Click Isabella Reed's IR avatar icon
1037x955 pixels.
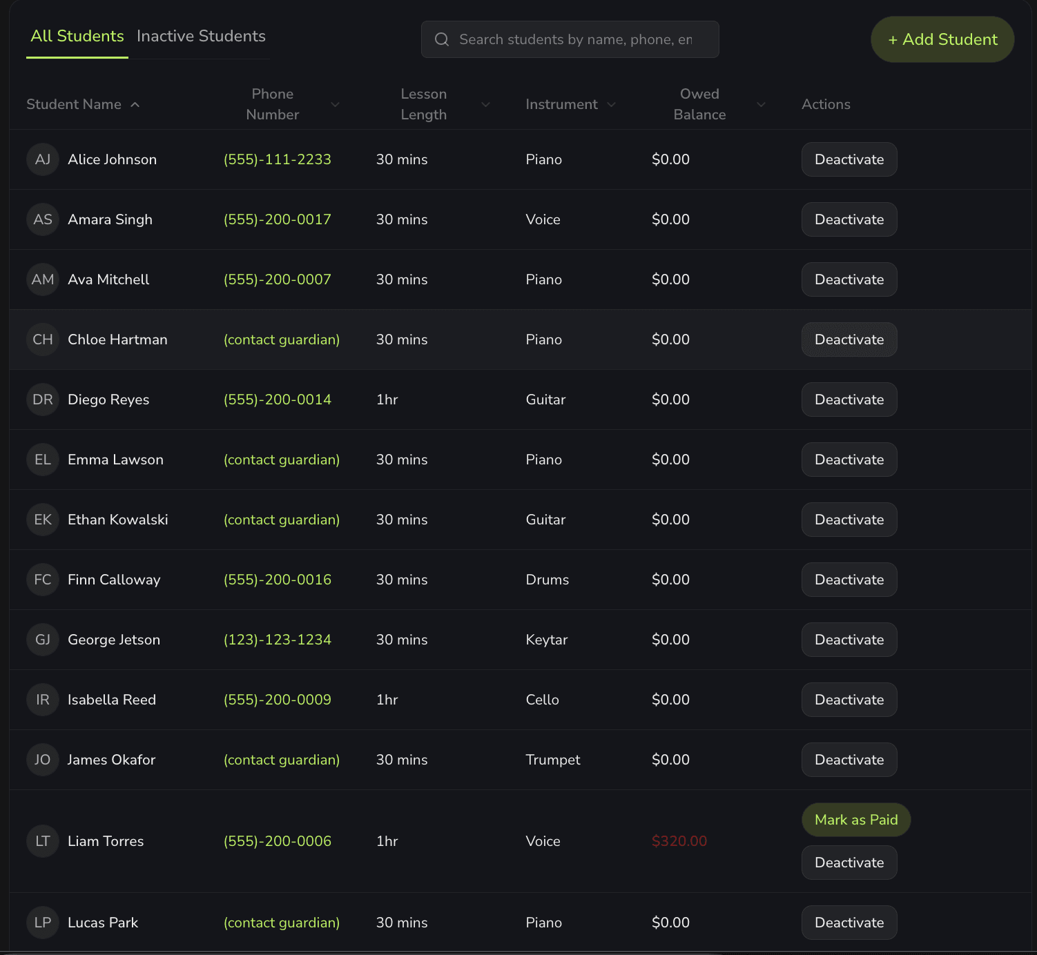(x=42, y=700)
